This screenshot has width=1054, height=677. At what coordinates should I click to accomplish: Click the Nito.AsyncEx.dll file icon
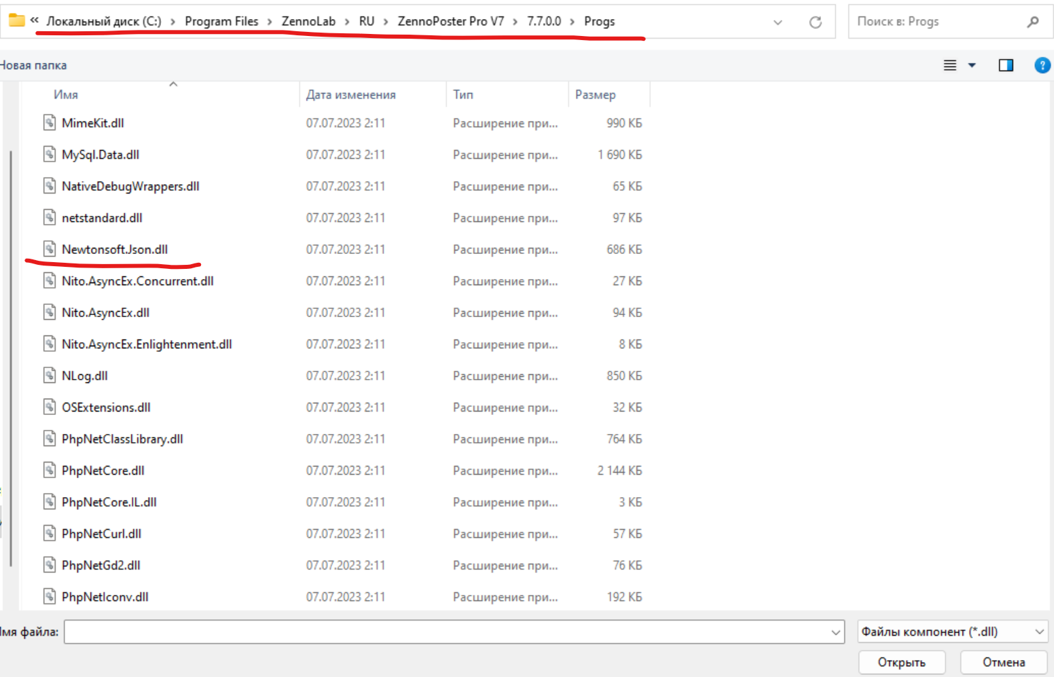click(50, 312)
